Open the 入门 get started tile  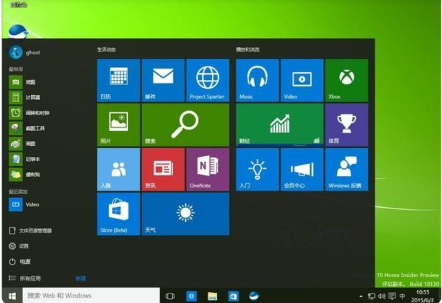tap(257, 169)
